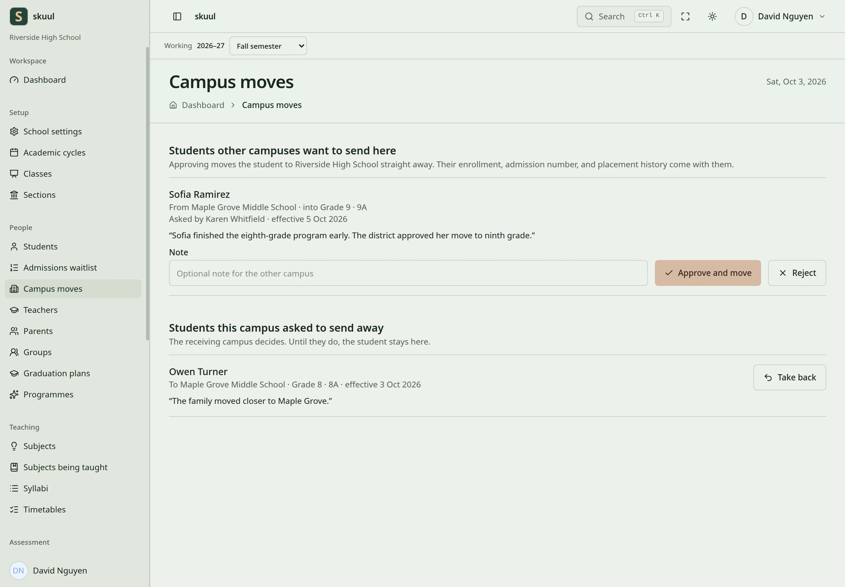Click the Search box in header

point(624,16)
